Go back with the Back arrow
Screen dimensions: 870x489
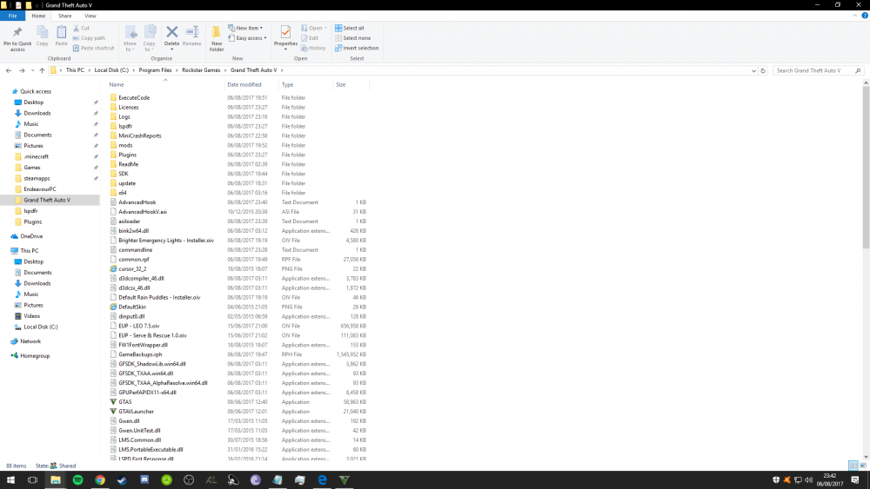(x=9, y=70)
